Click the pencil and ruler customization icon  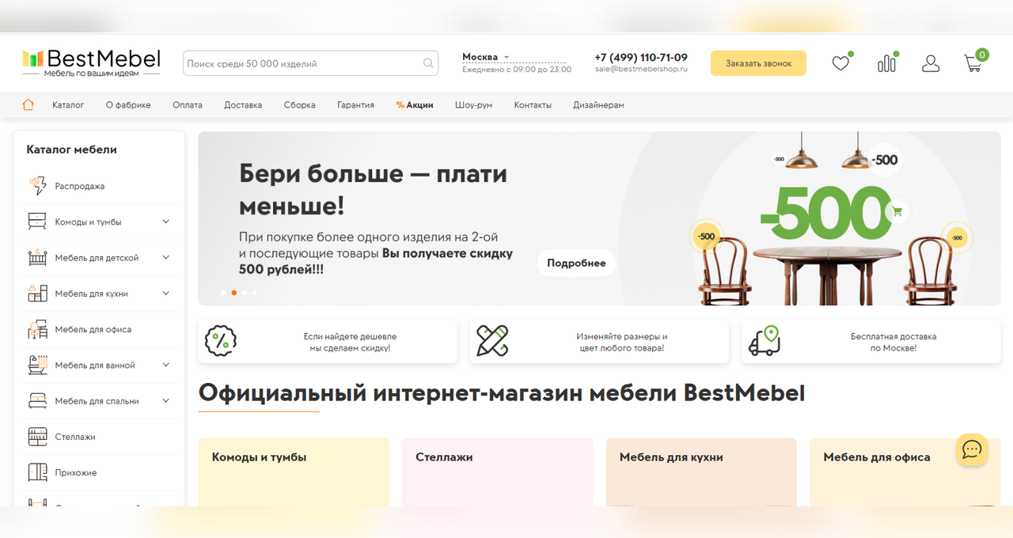pyautogui.click(x=492, y=341)
